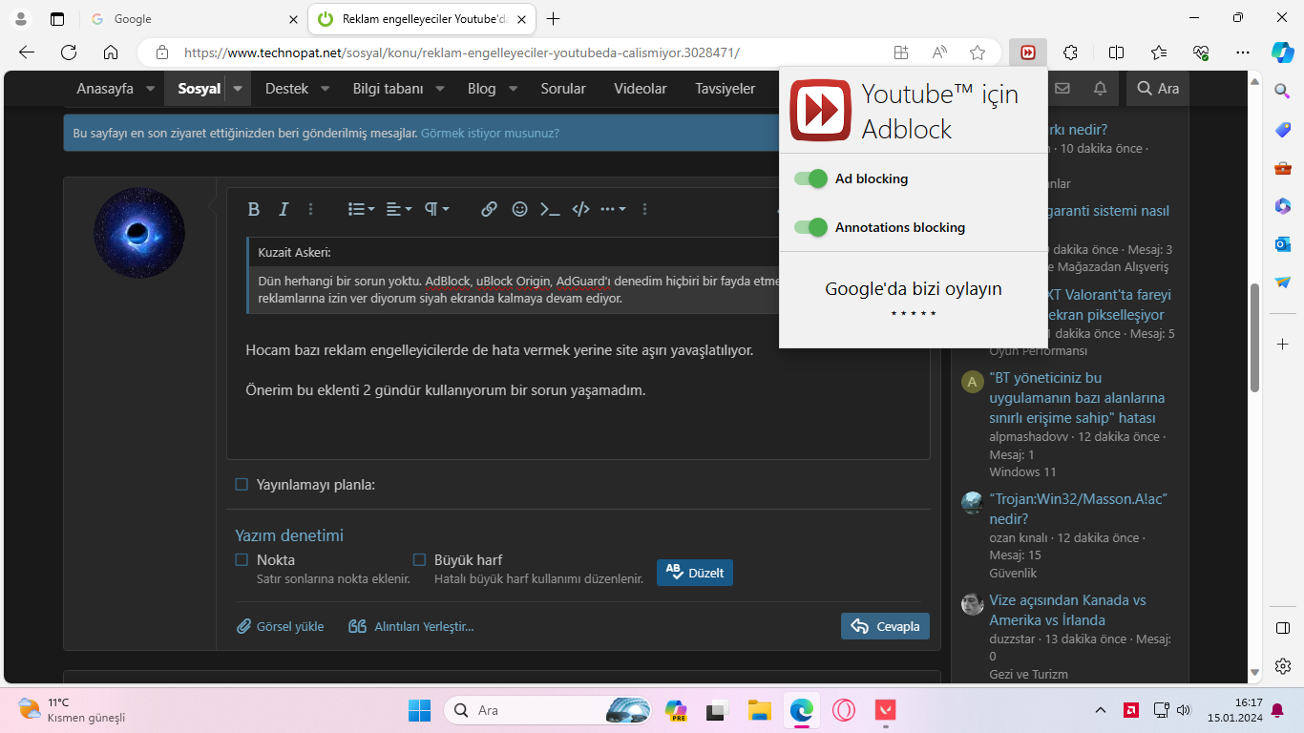Open forum notifications bell
Screen dimensions: 1304x733
[x=1100, y=89]
